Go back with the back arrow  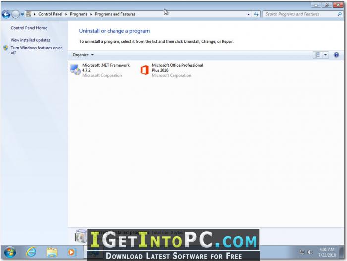point(6,14)
